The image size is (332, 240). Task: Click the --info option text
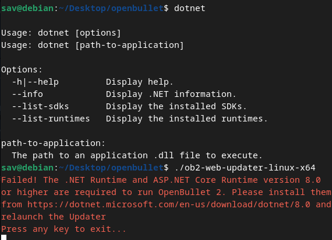pyautogui.click(x=27, y=94)
